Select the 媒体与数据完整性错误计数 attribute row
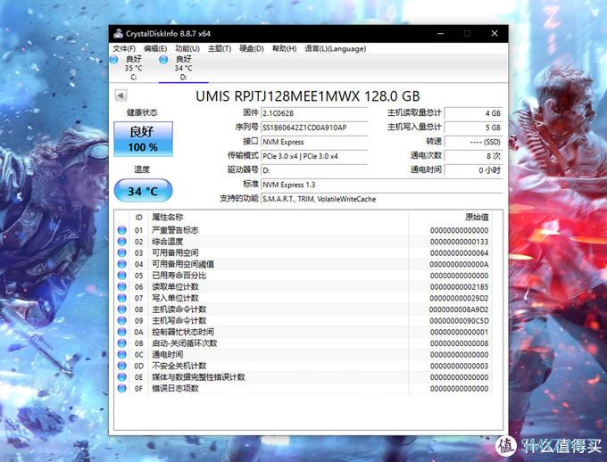The height and width of the screenshot is (462, 607). (303, 377)
